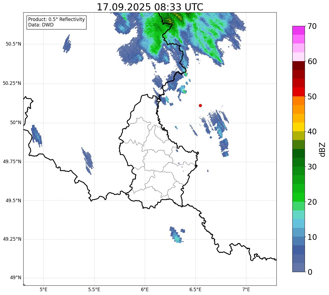Click the 49.25°N latitude label
This screenshot has width=329, height=295.
pyautogui.click(x=12, y=239)
